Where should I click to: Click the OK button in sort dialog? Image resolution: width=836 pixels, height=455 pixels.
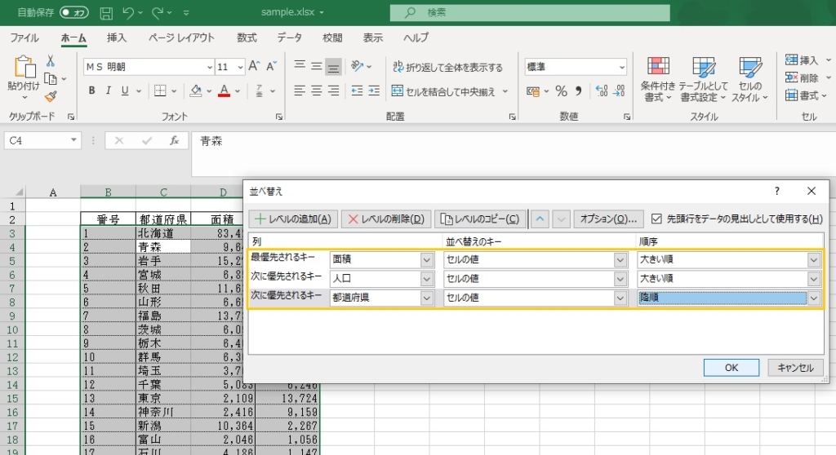click(731, 368)
